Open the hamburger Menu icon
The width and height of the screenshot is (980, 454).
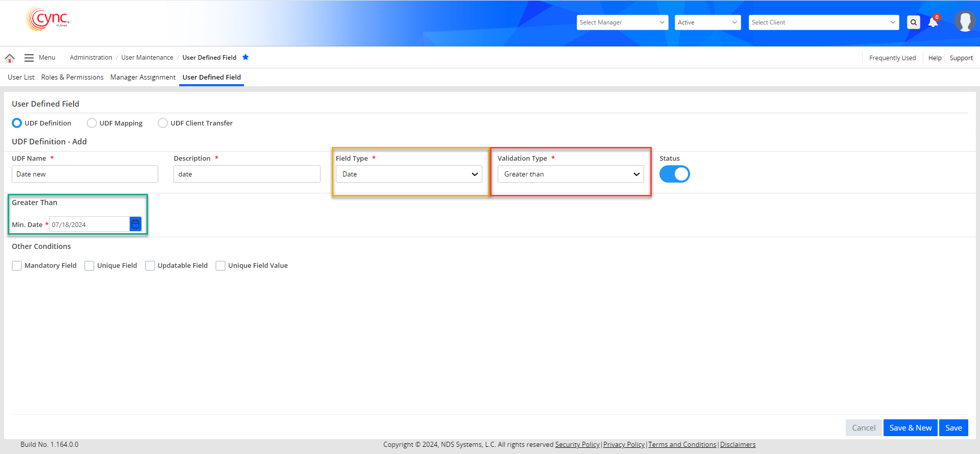click(29, 58)
